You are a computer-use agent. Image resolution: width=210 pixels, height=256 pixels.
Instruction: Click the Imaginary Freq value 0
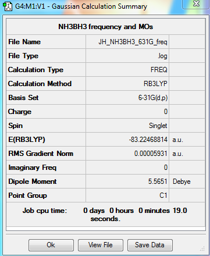coord(166,168)
